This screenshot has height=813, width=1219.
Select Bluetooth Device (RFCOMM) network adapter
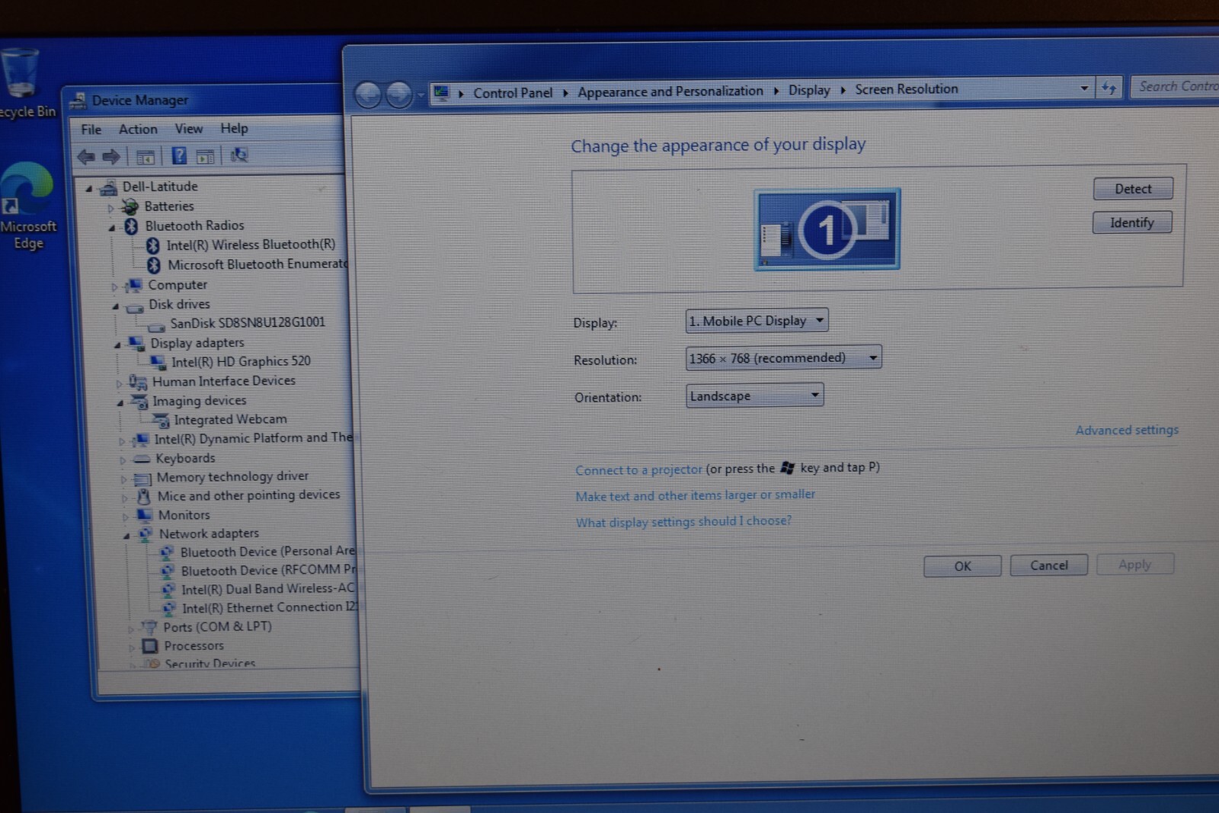click(x=267, y=570)
